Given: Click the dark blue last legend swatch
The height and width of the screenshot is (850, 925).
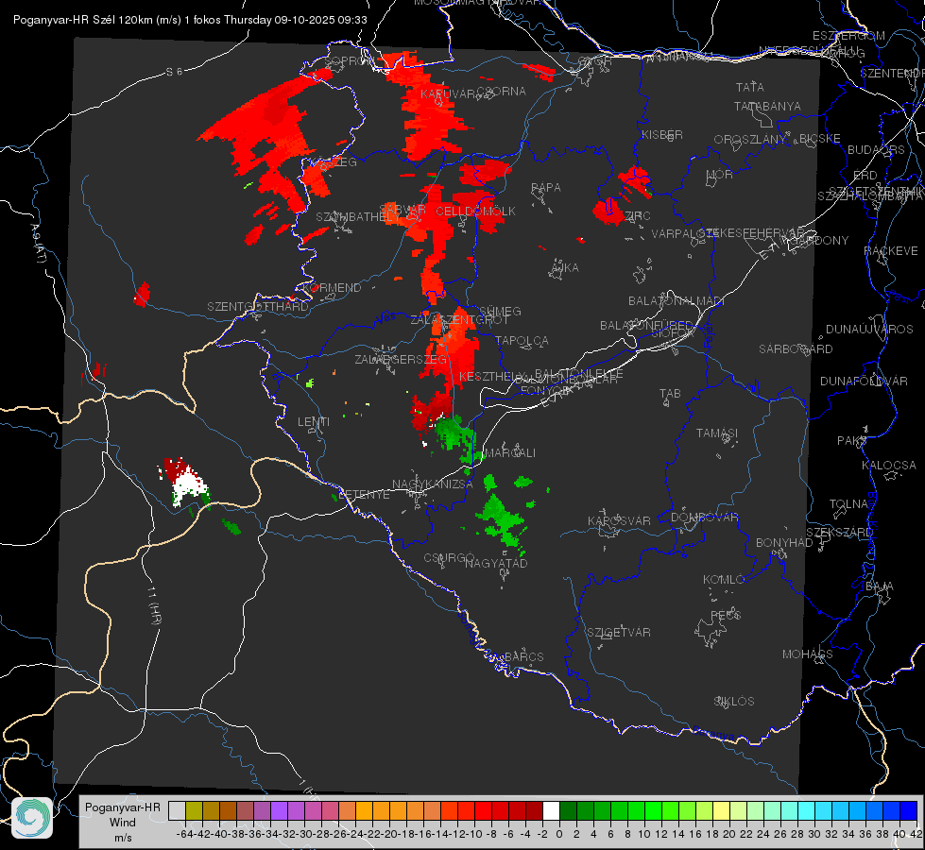Looking at the screenshot, I should click(x=909, y=810).
